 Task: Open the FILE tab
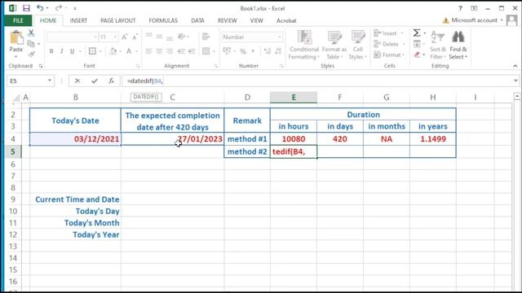(18, 20)
